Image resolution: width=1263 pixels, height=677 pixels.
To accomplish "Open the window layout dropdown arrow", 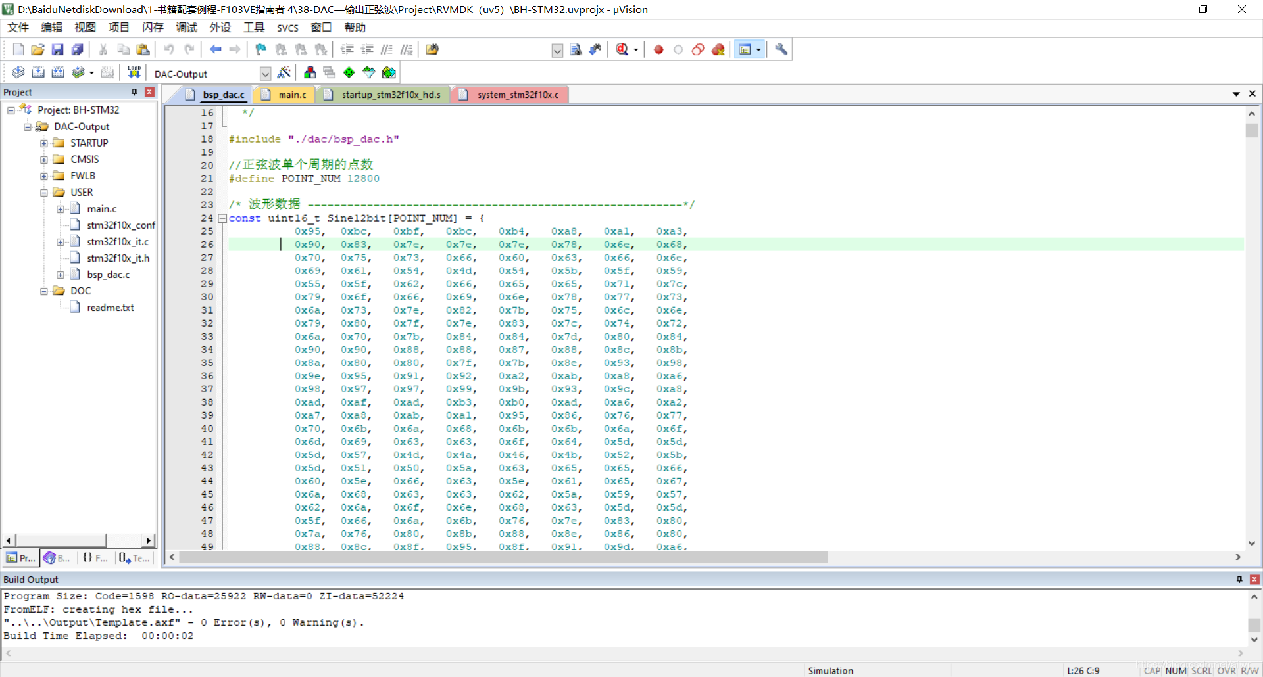I will tap(758, 50).
